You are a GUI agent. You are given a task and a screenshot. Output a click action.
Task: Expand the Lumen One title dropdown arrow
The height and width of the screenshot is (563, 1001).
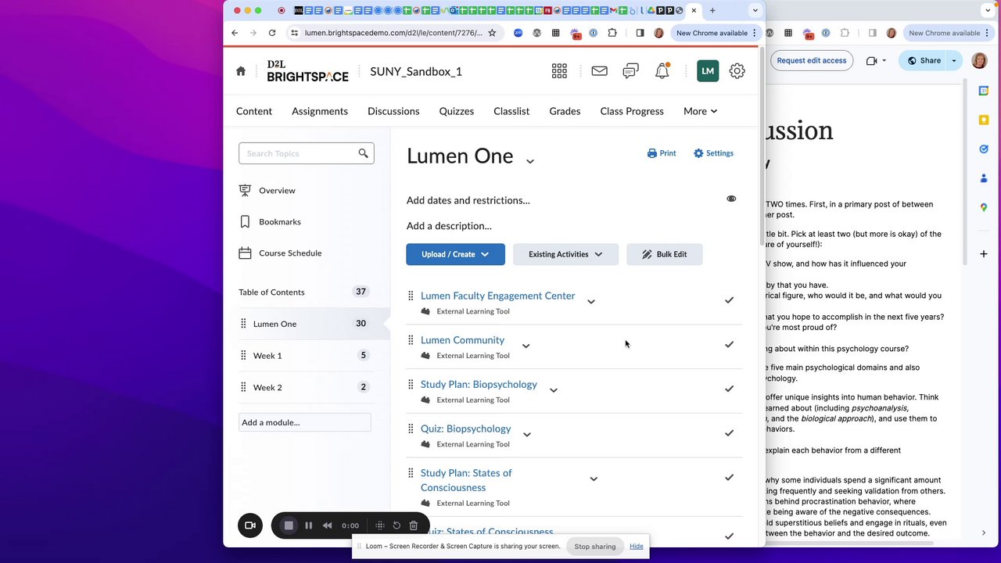[529, 161]
